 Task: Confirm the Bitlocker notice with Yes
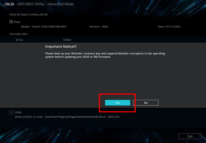(x=118, y=103)
